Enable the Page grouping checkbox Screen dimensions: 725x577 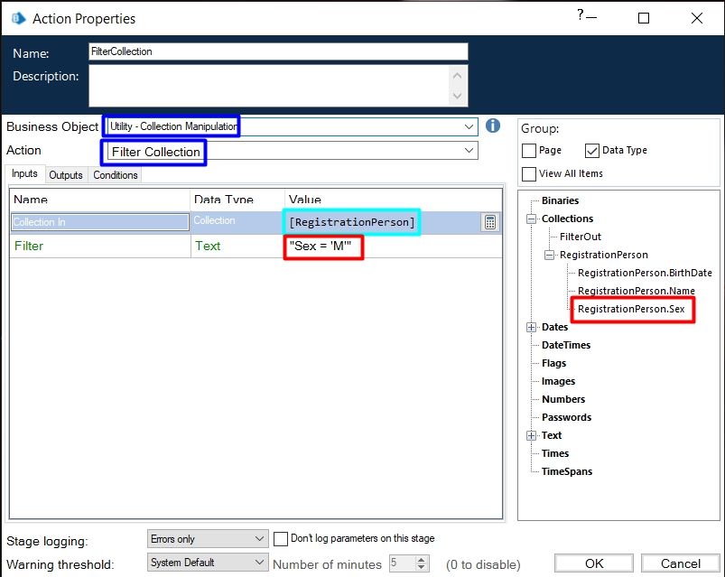[x=529, y=151]
